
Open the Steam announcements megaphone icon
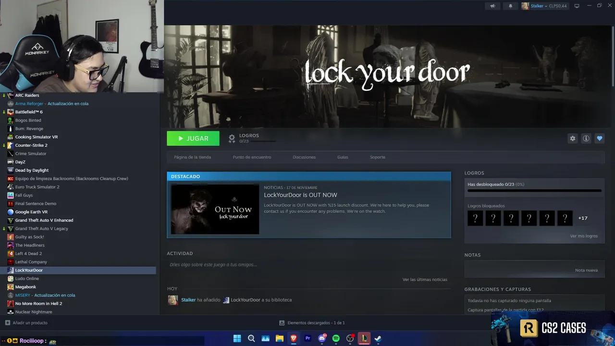coord(492,6)
